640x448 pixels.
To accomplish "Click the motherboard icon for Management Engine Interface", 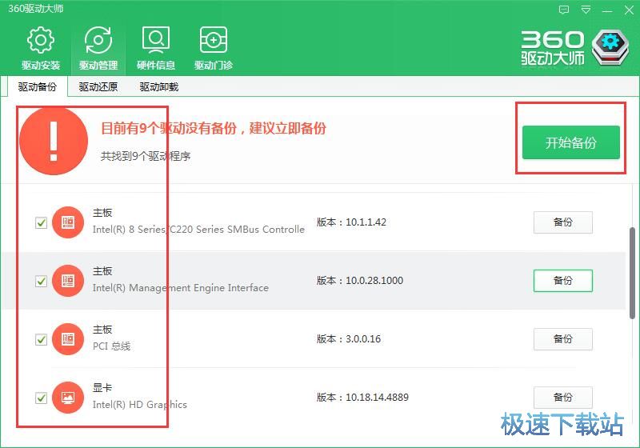I will point(68,281).
